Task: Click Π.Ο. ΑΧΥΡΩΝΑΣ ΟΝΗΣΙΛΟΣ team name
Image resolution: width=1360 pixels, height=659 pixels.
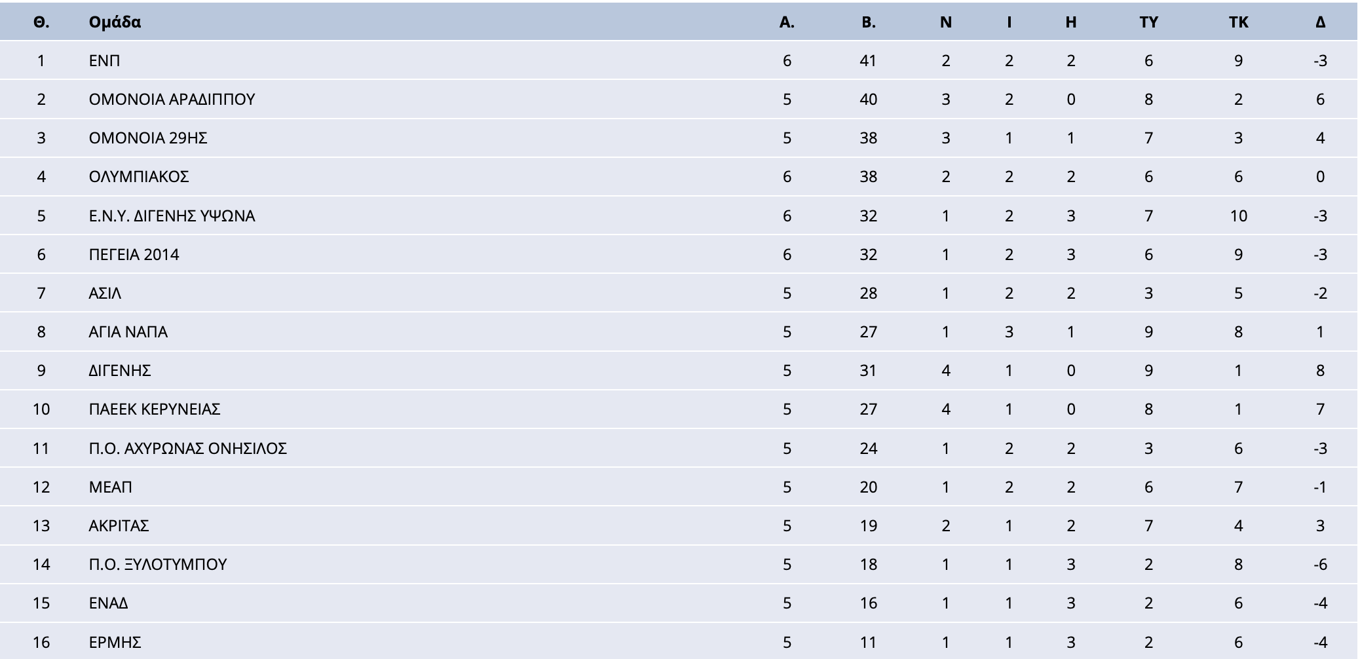Action: (x=187, y=448)
